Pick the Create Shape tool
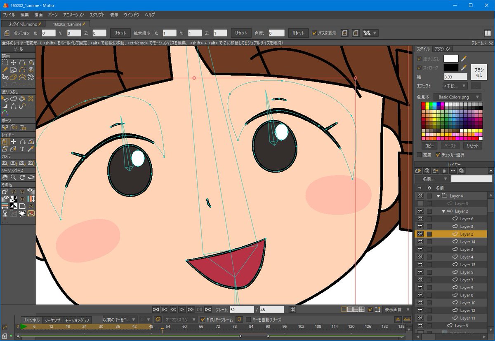 pyautogui.click(x=14, y=98)
